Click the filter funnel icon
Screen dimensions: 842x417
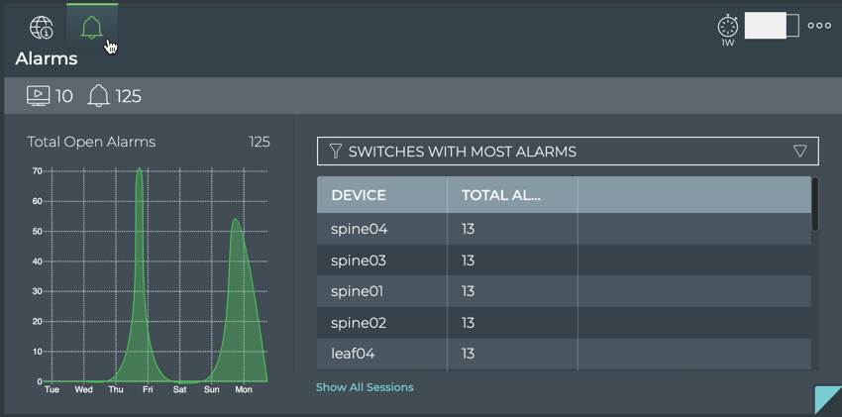[335, 152]
